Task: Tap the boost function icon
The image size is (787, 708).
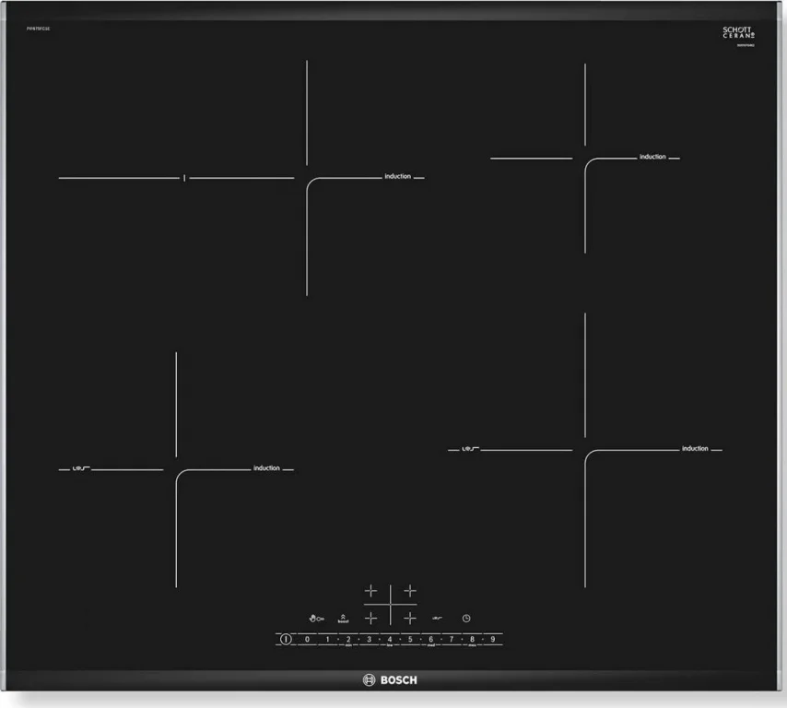Action: [x=343, y=619]
